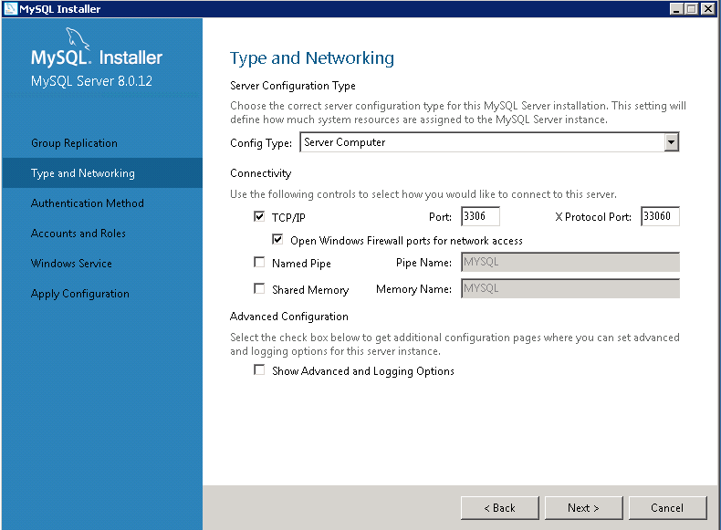Toggle Open Windows Firewall ports checkbox
The height and width of the screenshot is (530, 721).
point(277,240)
